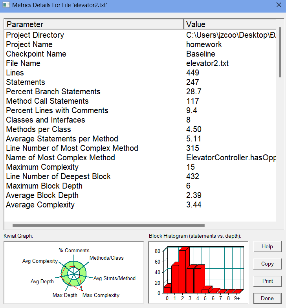Click the Help button
The image size is (286, 308).
click(267, 247)
